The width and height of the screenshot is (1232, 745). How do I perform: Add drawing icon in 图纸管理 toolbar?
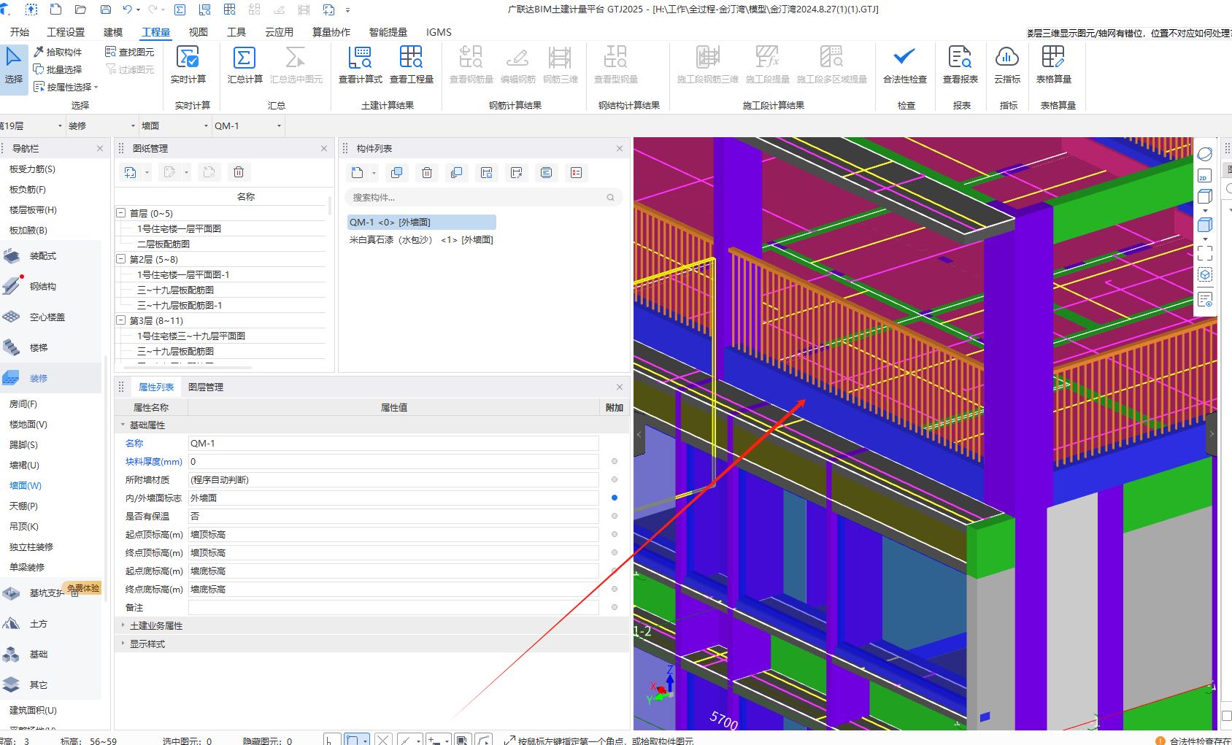pos(131,172)
